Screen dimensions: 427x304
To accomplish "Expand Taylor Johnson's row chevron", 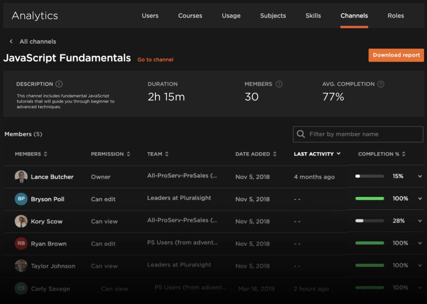I will (x=420, y=266).
